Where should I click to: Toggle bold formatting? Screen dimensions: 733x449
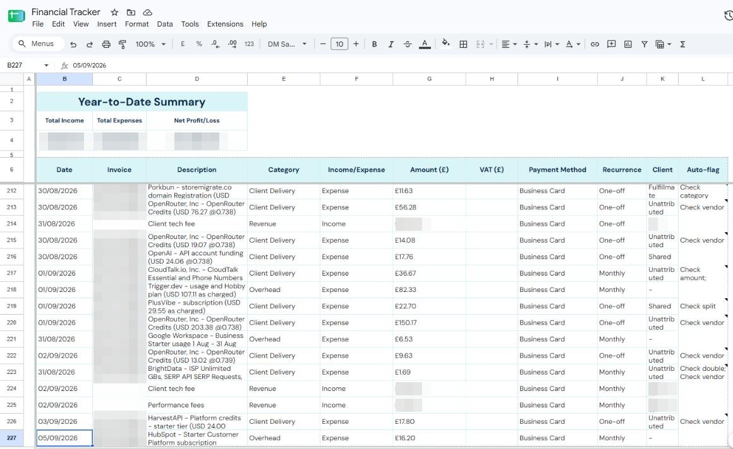(x=374, y=44)
